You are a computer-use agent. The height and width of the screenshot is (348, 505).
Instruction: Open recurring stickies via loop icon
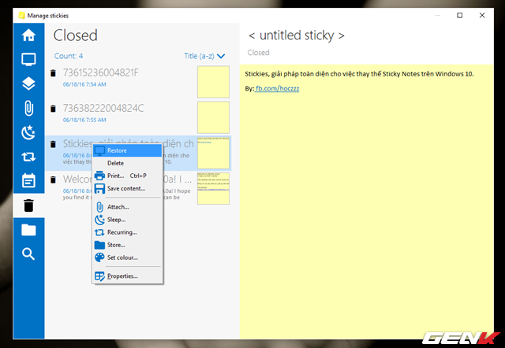[28, 157]
